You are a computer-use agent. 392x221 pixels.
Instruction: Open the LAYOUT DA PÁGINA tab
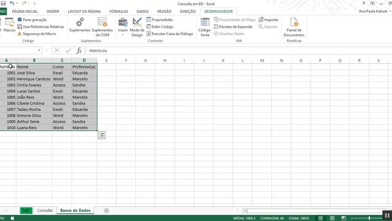[x=85, y=11]
